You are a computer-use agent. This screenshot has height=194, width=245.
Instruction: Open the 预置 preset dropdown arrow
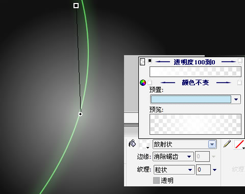click(236, 100)
